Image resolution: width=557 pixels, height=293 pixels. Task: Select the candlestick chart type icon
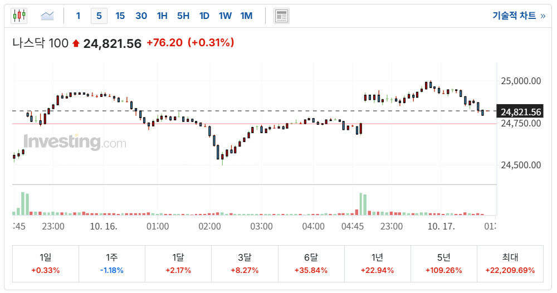[x=19, y=16]
